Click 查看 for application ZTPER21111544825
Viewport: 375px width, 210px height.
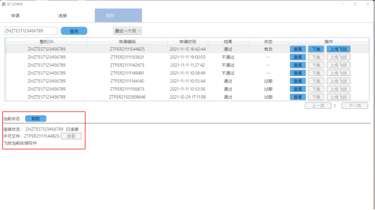pos(298,49)
